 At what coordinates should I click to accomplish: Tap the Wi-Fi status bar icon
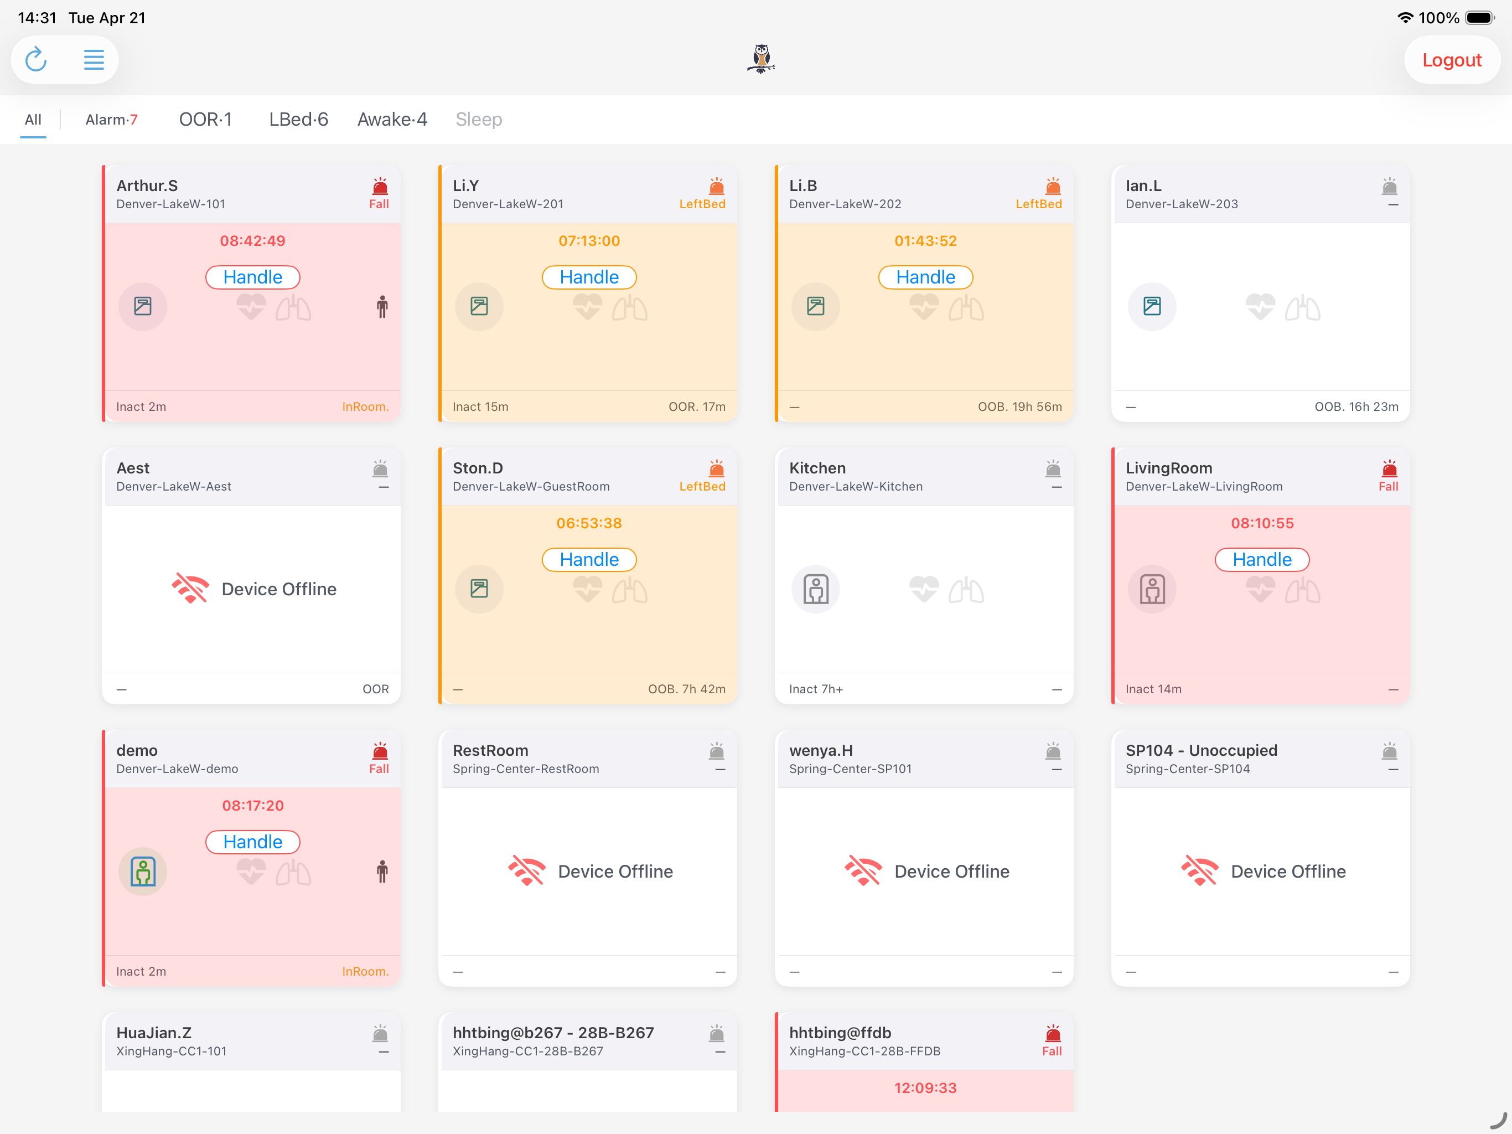1405,18
